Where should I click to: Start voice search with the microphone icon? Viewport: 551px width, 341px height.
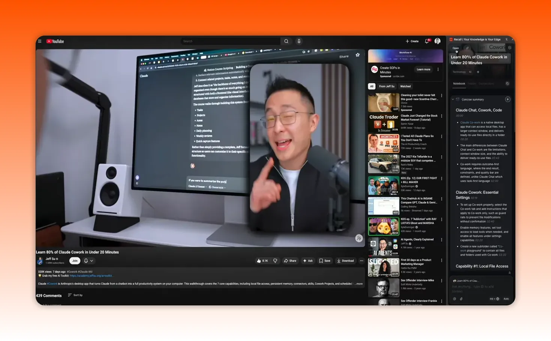[x=299, y=41]
